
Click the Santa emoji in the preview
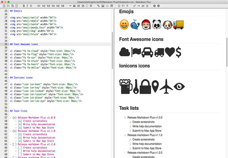pyautogui.click(x=146, y=24)
